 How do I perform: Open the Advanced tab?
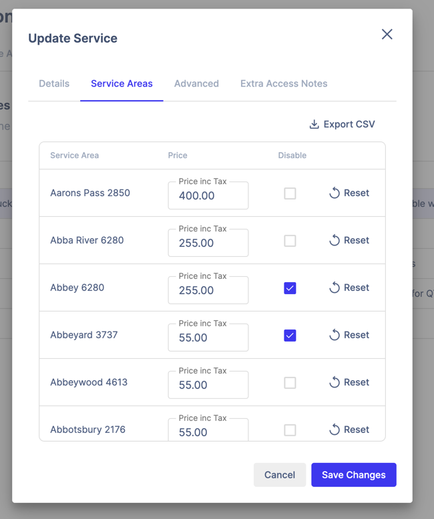click(x=196, y=83)
